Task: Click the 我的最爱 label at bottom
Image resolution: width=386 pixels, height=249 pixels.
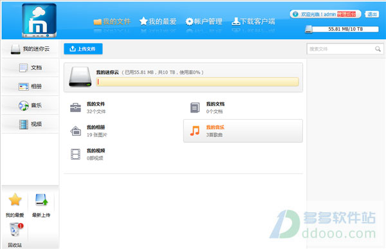Action: (15, 215)
